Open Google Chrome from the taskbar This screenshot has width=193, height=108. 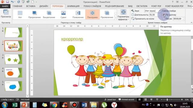tap(54, 105)
